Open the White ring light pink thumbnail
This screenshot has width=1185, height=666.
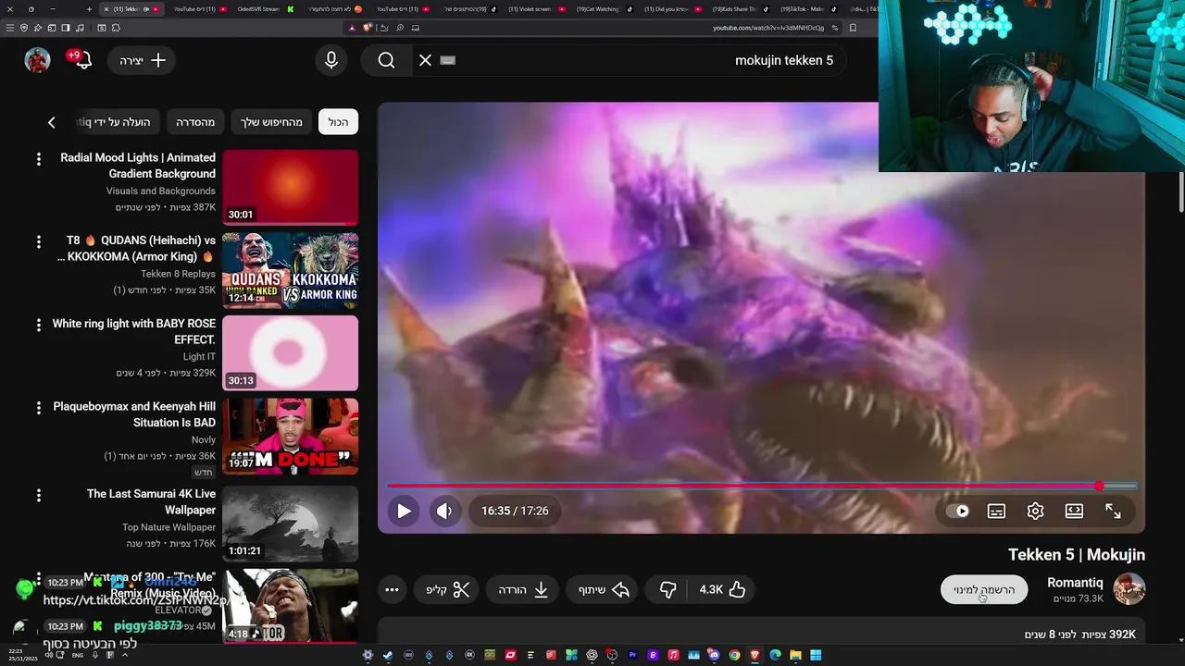pos(290,352)
